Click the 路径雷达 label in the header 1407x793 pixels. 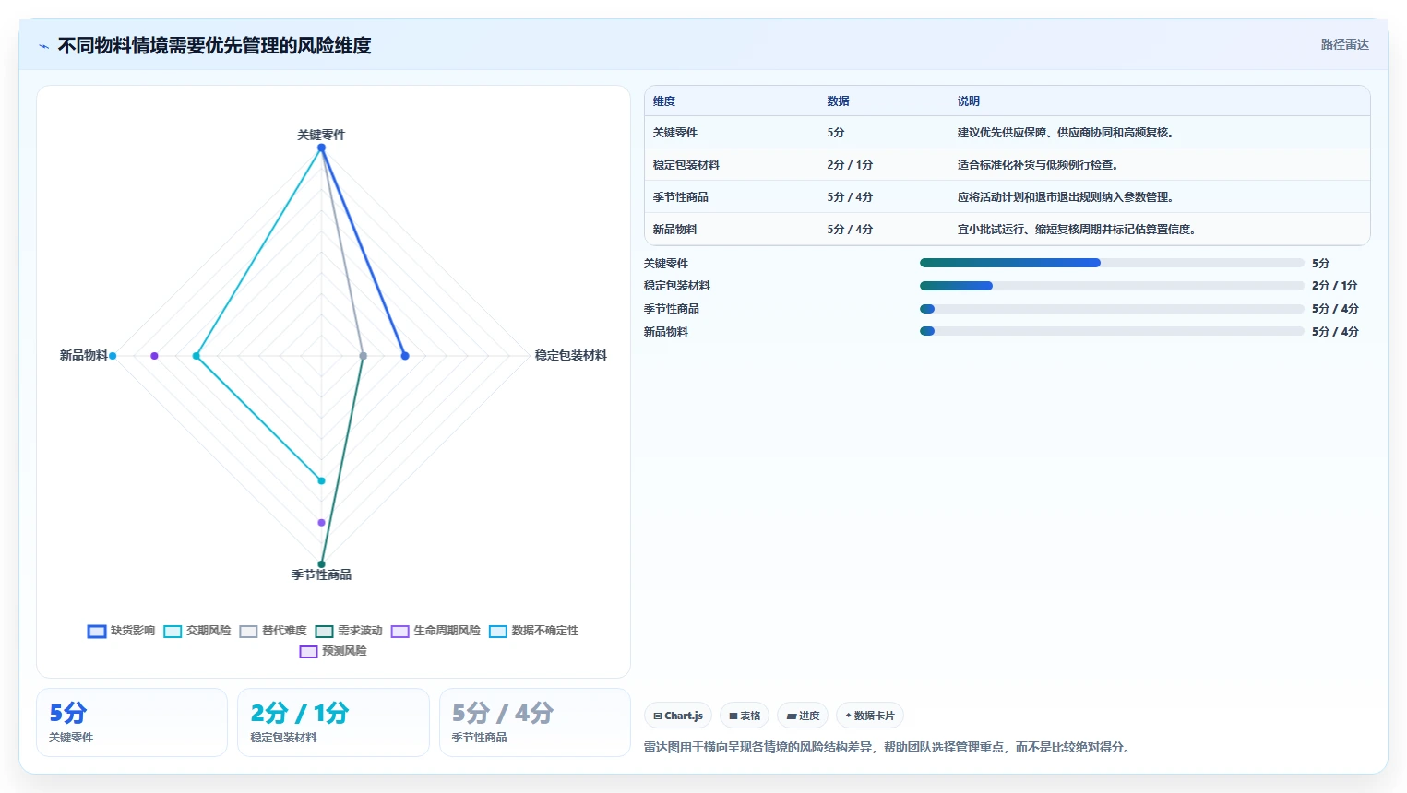tap(1344, 44)
